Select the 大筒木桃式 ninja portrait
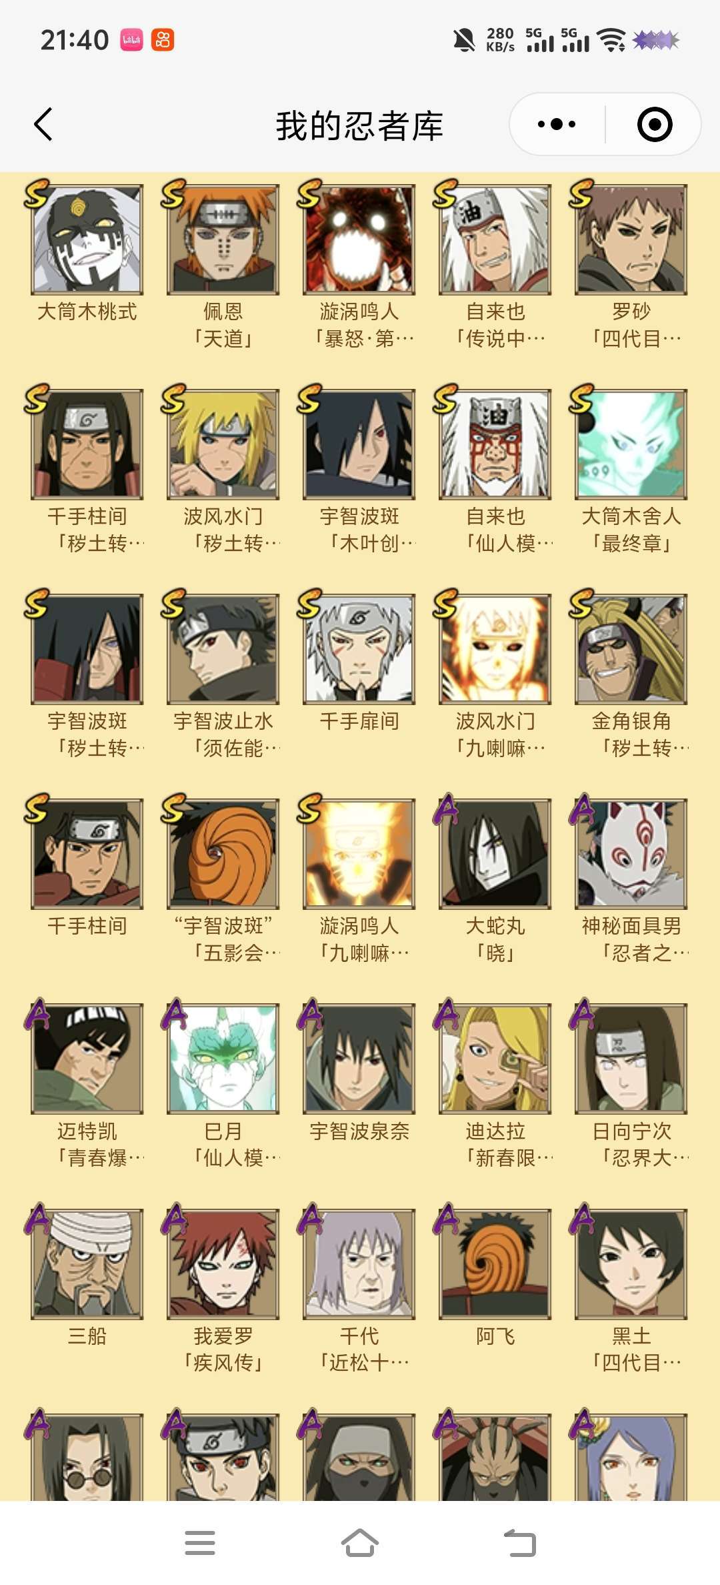This screenshot has height=1585, width=720. coord(87,239)
